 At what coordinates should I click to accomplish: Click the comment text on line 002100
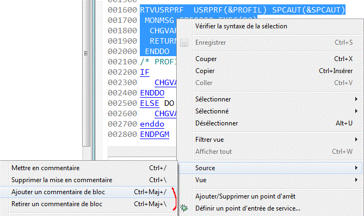(x=158, y=62)
